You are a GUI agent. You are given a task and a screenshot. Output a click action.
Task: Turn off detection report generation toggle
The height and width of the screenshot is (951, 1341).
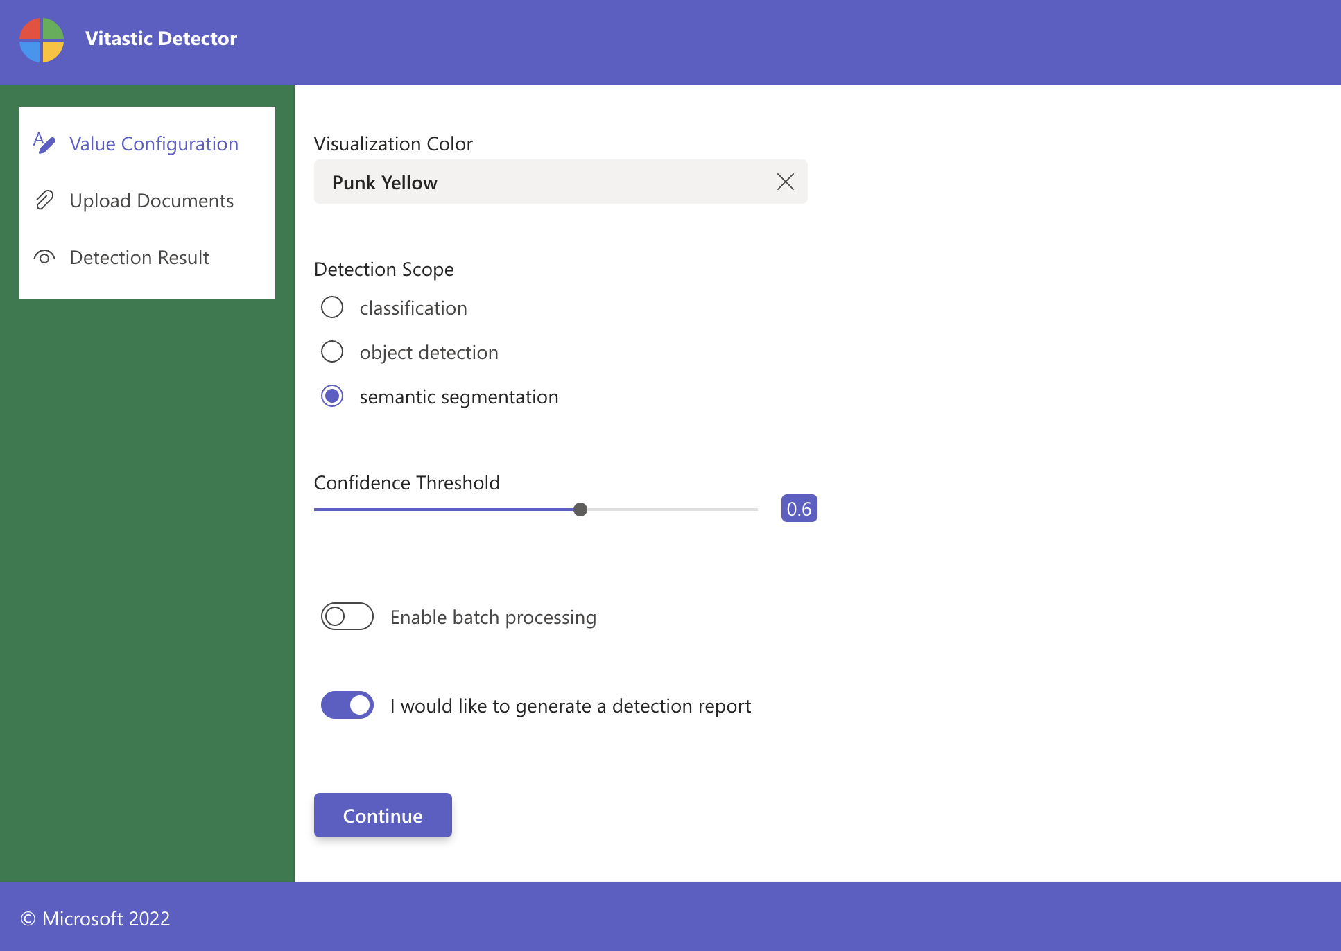[347, 705]
